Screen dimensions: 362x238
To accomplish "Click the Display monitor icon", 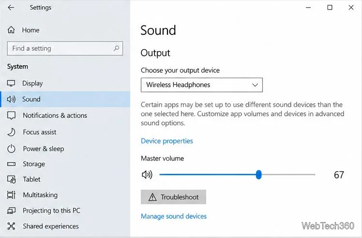I will pyautogui.click(x=11, y=83).
